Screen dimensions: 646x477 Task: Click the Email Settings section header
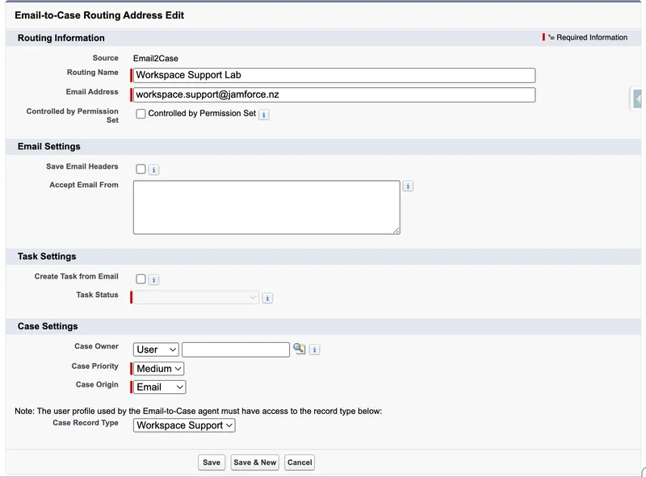(49, 147)
